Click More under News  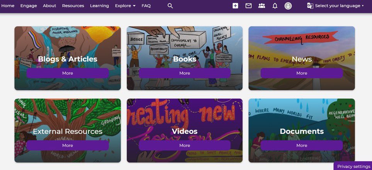pos(302,73)
